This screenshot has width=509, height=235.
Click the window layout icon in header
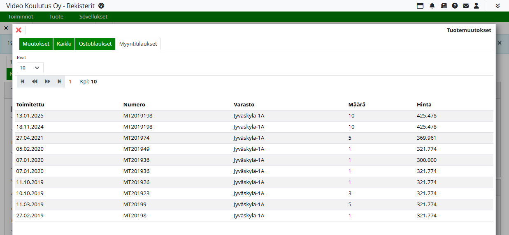(x=420, y=6)
